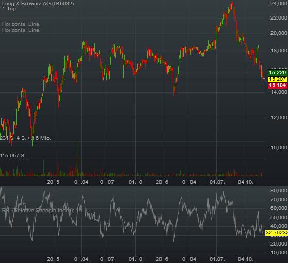Click the "115.657 S." volume label
The image size is (288, 263).
pos(13,156)
